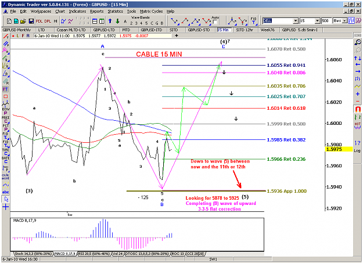Open the File menu
This screenshot has height=263, width=363.
13,12
